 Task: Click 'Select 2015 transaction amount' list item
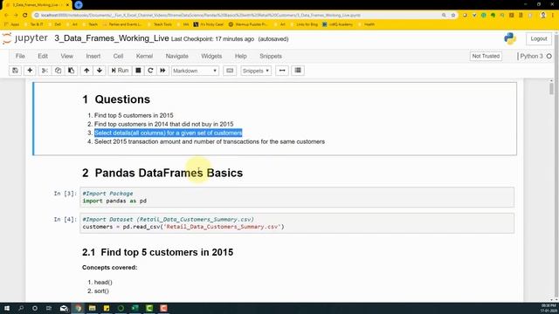210,141
